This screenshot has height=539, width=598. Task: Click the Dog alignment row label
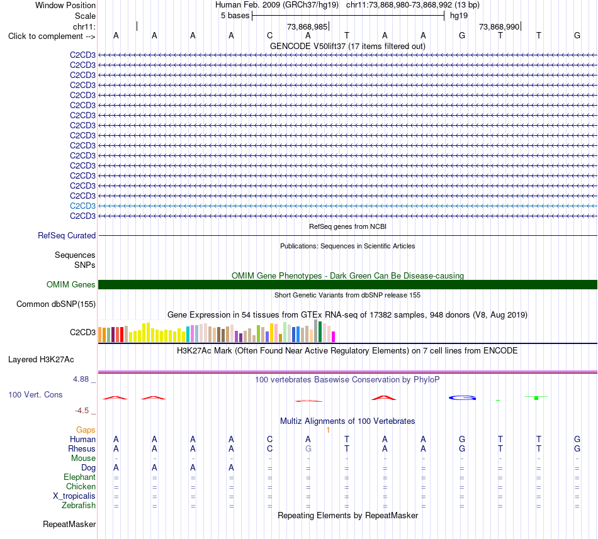[88, 468]
